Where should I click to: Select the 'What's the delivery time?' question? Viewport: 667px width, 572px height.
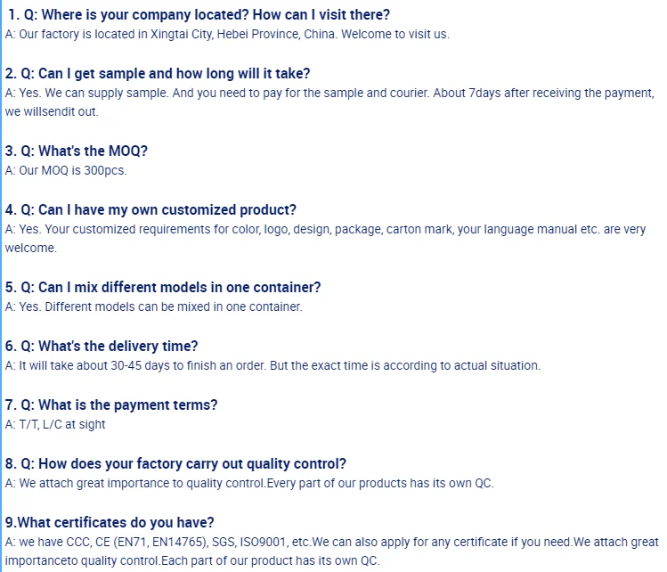(102, 347)
